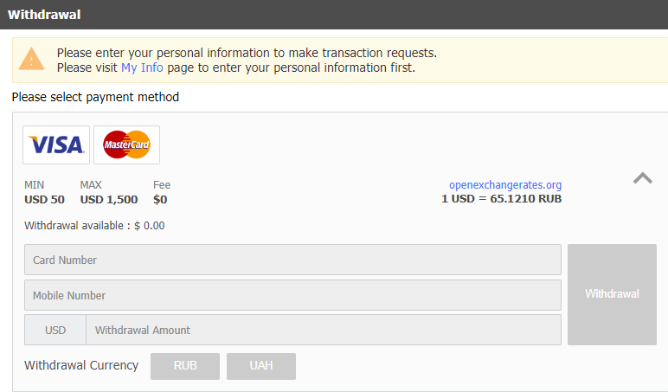Click the 1 USD = 65.1210 RUB rate
This screenshot has height=392, width=668.
click(501, 199)
